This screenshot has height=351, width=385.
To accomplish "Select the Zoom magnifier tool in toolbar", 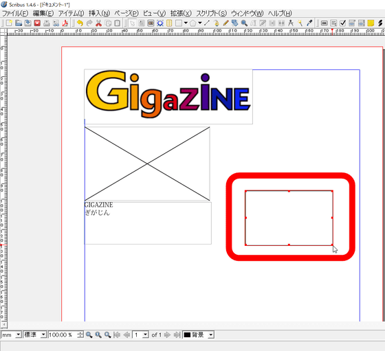I will tap(244, 23).
